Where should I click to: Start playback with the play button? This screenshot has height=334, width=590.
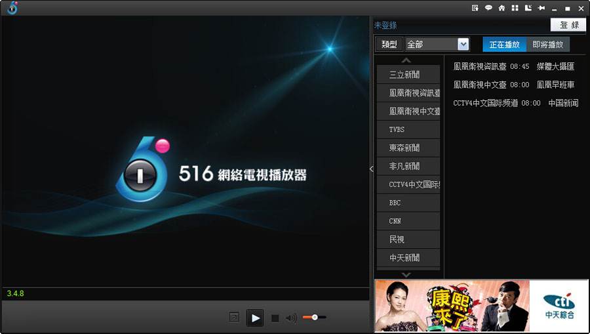[x=255, y=318]
